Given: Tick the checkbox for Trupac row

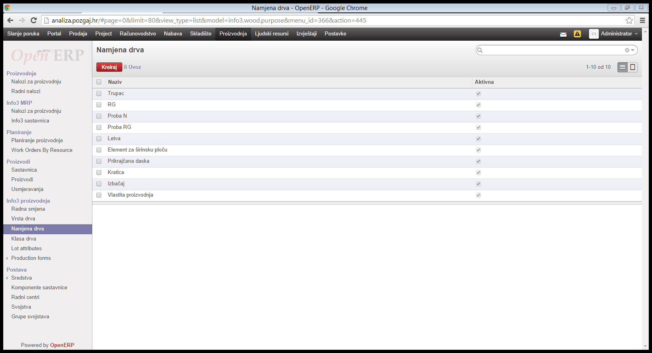Looking at the screenshot, I should [99, 93].
